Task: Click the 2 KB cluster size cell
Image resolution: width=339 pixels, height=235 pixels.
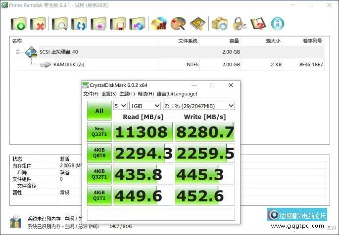Action: (x=276, y=65)
